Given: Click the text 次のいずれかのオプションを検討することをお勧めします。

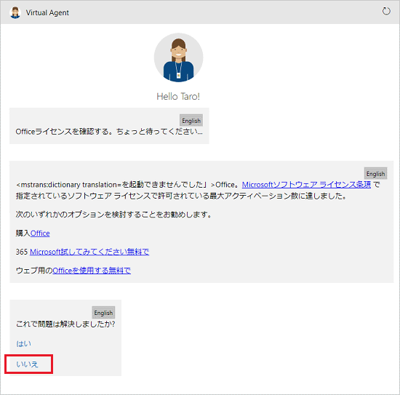Looking at the screenshot, I should (113, 215).
